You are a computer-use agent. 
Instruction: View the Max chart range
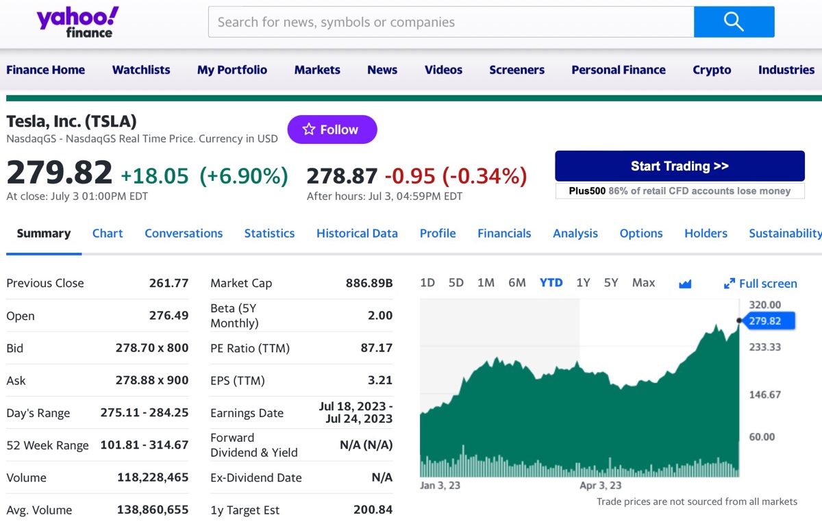(x=643, y=282)
